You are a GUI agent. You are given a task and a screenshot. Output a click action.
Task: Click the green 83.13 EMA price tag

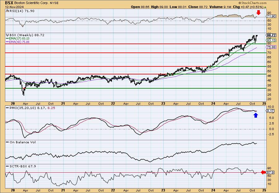point(271,40)
